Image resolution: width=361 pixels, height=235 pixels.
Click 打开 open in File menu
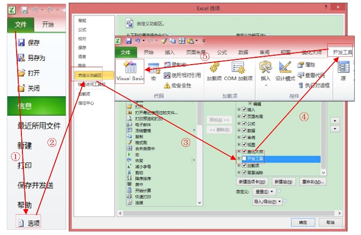[29, 73]
